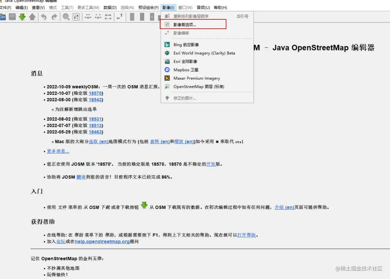Click the 修正的图片 marker icon
The height and width of the screenshot is (279, 390).
point(167,98)
